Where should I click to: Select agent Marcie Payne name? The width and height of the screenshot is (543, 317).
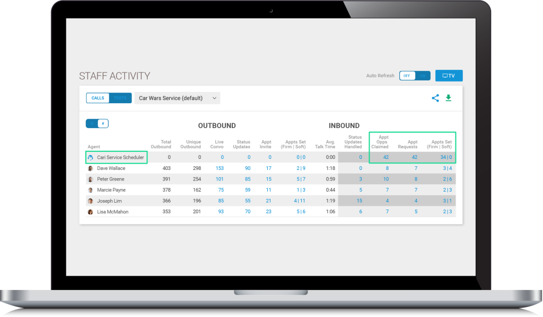click(x=111, y=190)
